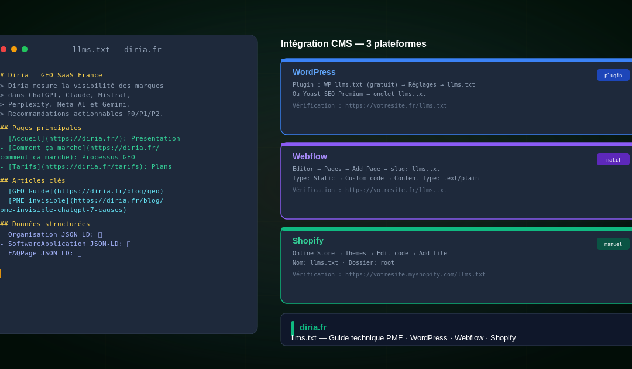Click the terminal title llms.txt — diria.fr
Image resolution: width=632 pixels, height=369 pixels.
(x=117, y=50)
